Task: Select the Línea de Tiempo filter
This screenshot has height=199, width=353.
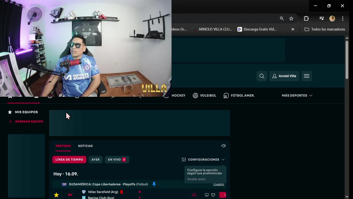Action: [69, 159]
